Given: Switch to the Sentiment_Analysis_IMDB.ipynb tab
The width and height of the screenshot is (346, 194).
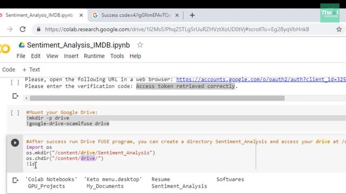Looking at the screenshot, I should pos(39,15).
